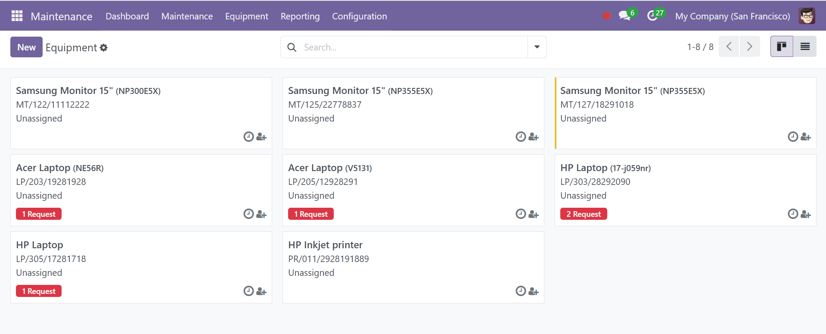Viewport: 826px width, 334px height.
Task: Open the apps grid menu icon
Action: coord(17,16)
